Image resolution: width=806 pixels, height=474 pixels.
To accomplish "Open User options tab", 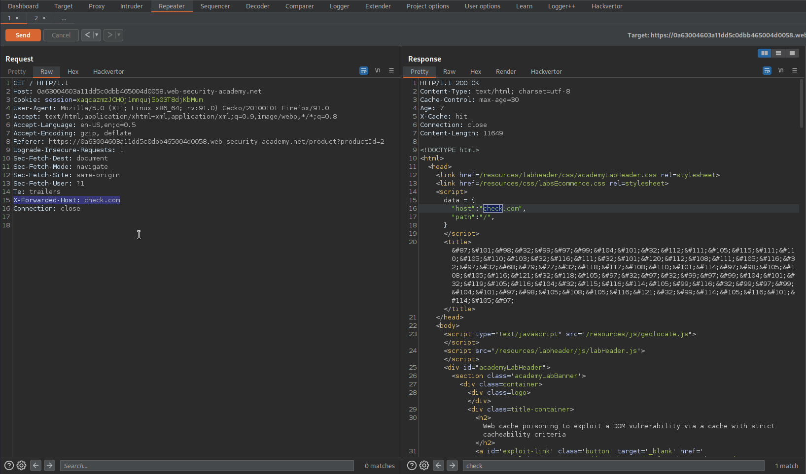I will pos(483,6).
